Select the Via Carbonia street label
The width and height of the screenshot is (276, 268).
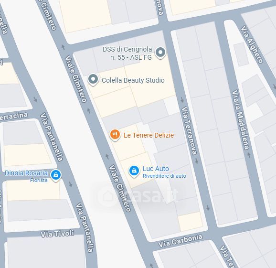[x=180, y=241]
